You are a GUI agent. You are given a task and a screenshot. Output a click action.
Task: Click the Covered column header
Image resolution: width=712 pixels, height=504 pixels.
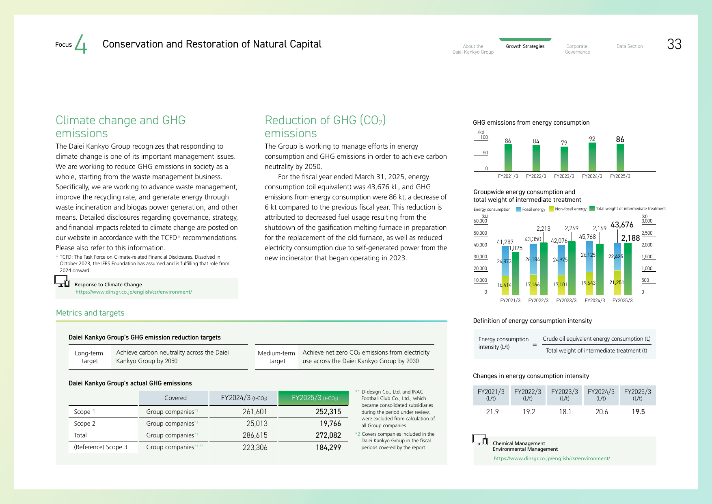175,398
